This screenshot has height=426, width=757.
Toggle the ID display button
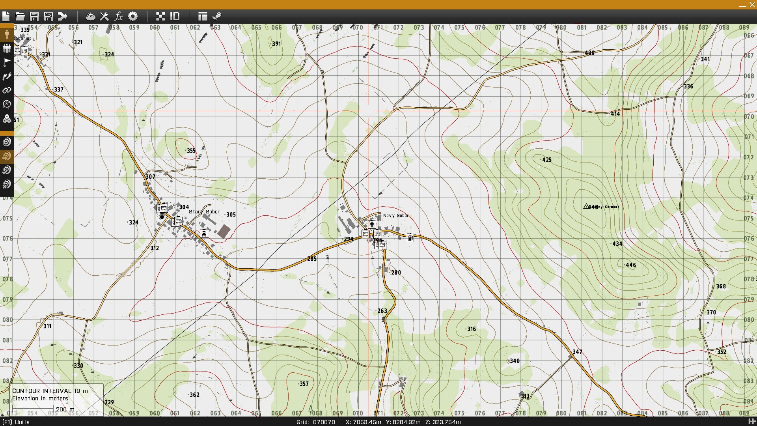175,16
